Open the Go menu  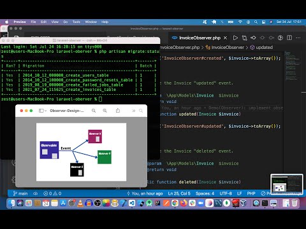66,22
